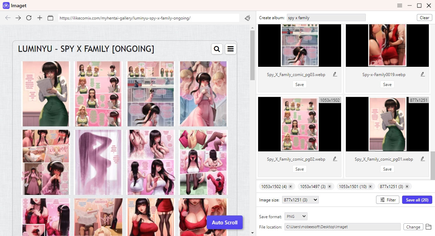Click the web page scrollbar down arrow
The height and width of the screenshot is (236, 435).
253,233
